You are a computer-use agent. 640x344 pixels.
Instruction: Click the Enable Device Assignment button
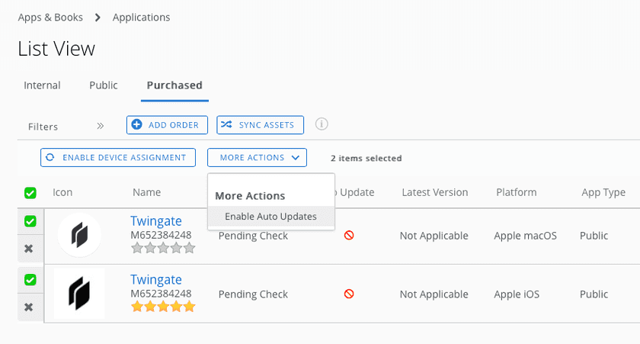click(x=118, y=158)
